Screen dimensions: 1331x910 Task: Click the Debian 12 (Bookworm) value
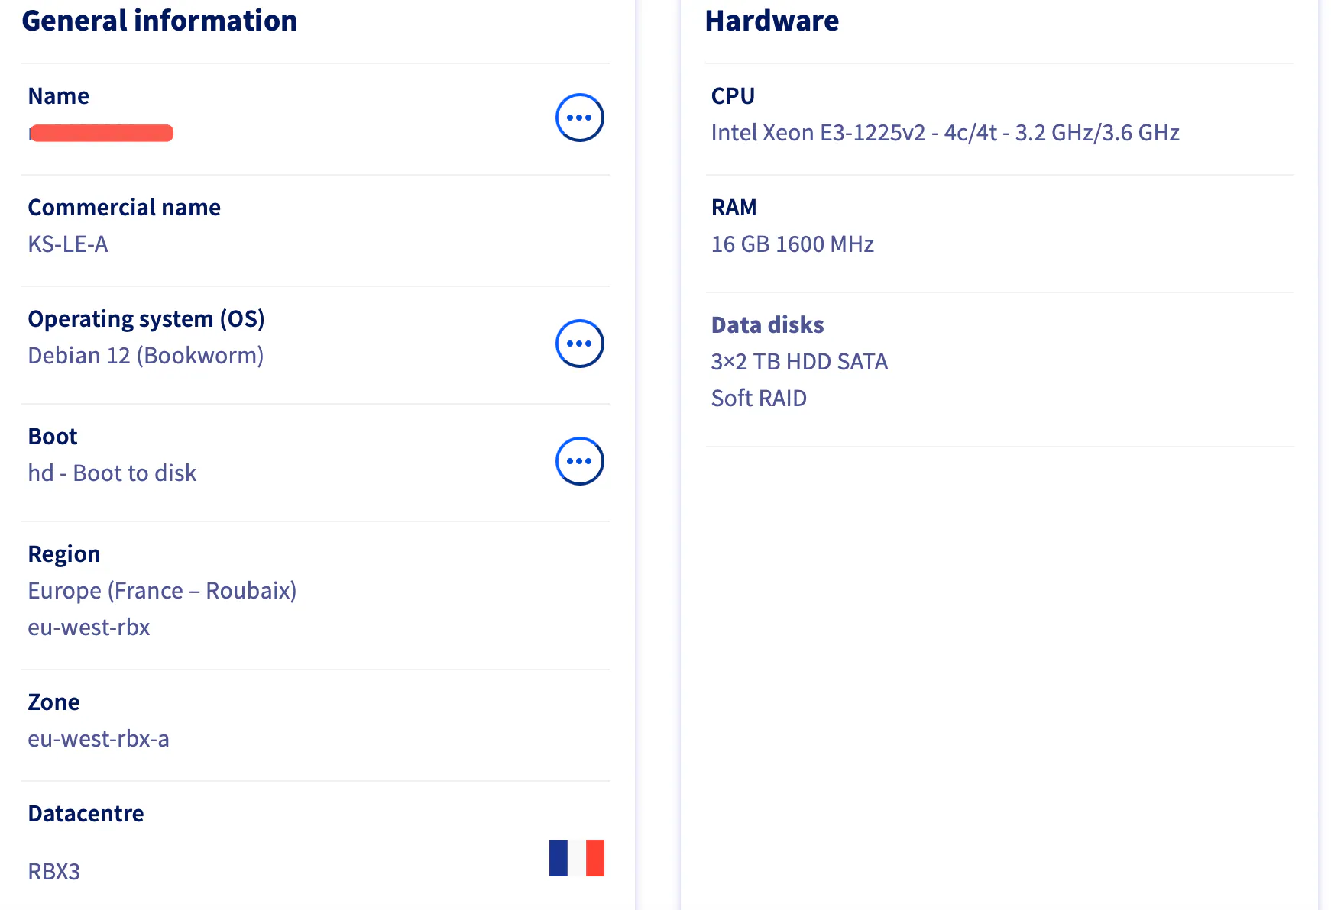145,356
